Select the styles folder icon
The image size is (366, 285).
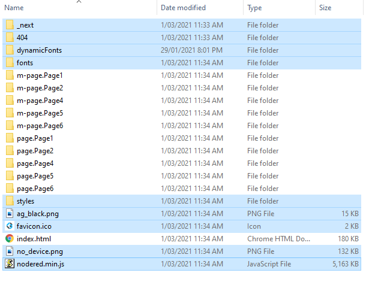coord(10,201)
